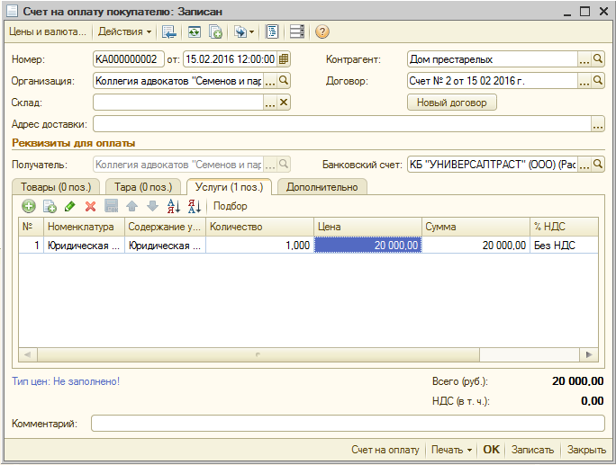Open the Договор selection ellipsis
Viewport: 616px width, 465px height.
[x=584, y=81]
